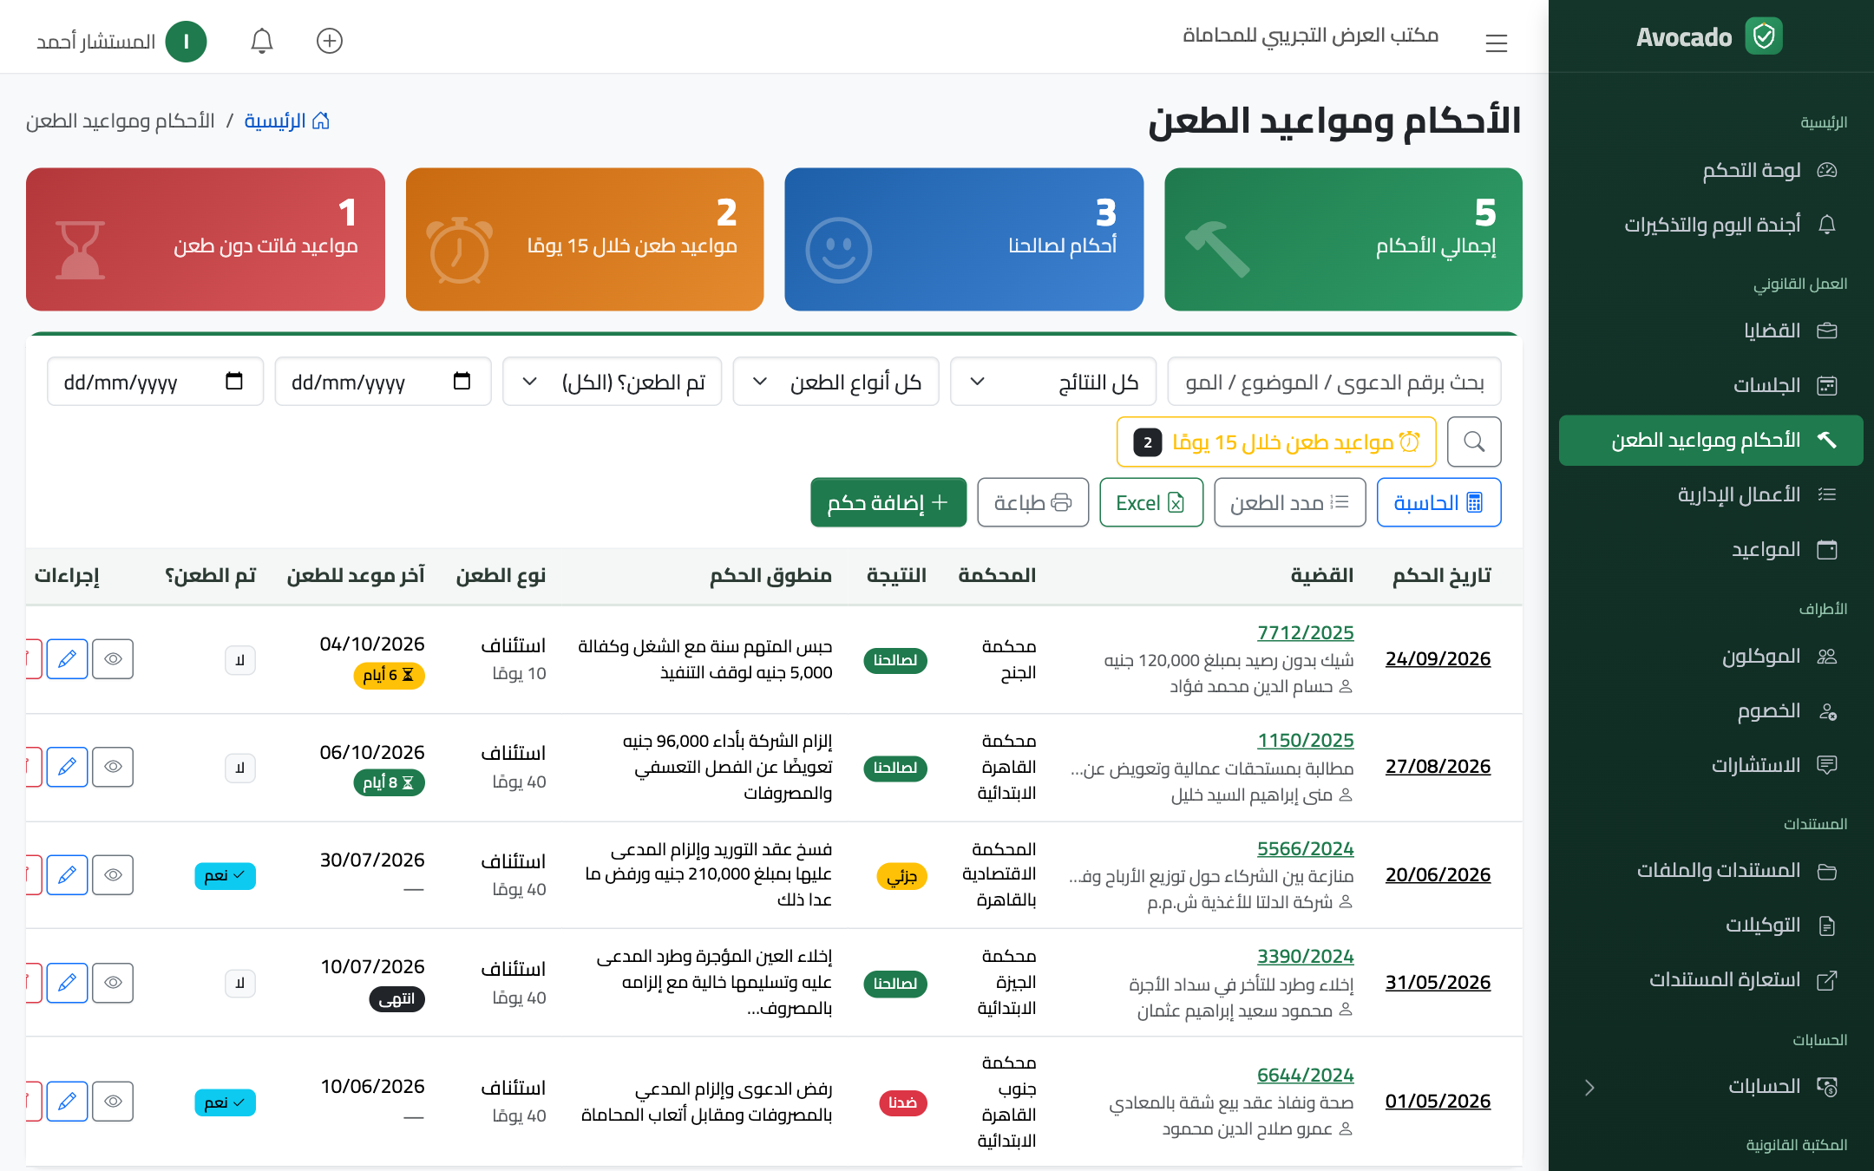Screen dimensions: 1874x1171
Task: Edit the 3390/2024 judgment pencil icon
Action: pos(68,983)
